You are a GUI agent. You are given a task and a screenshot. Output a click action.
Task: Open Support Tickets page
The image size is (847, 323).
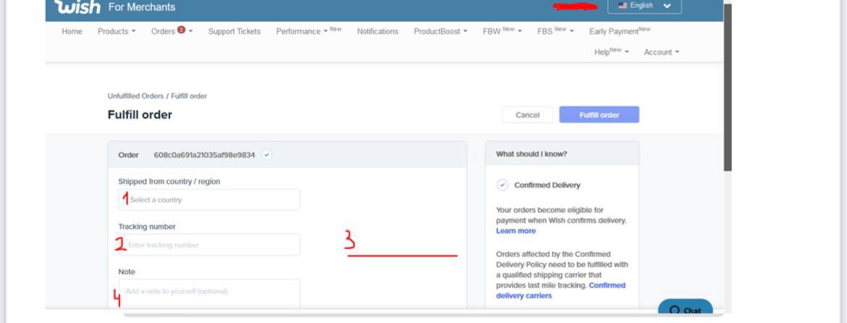(234, 31)
